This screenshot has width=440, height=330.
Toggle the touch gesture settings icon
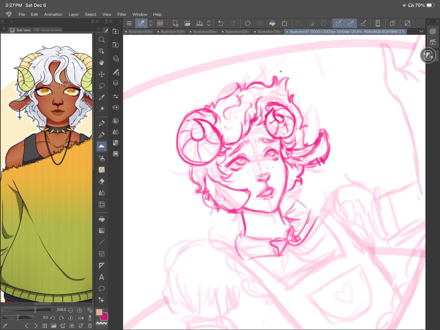378,23
